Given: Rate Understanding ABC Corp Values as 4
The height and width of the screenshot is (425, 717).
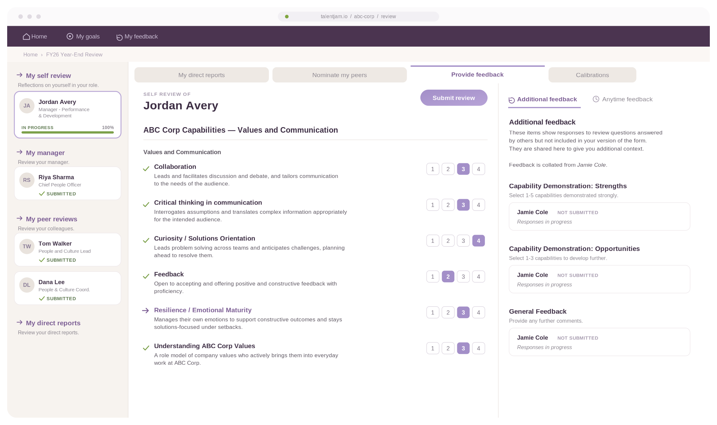Looking at the screenshot, I should pos(478,348).
